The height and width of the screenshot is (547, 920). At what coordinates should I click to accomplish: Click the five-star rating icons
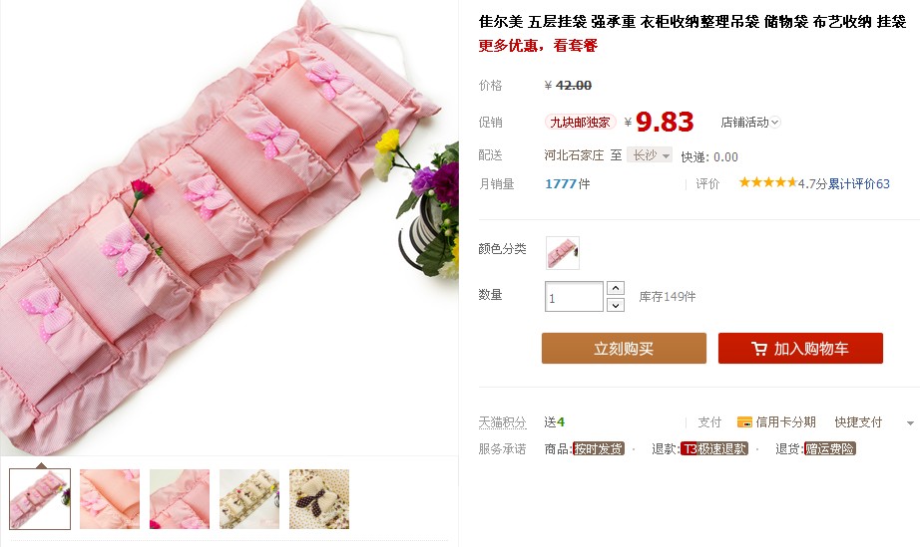coord(767,182)
